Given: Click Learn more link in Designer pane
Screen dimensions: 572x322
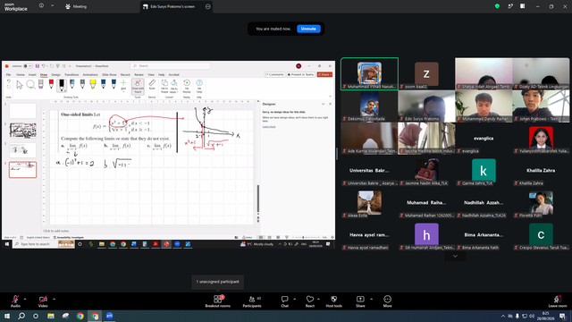Looking at the screenshot, I should pyautogui.click(x=269, y=127).
